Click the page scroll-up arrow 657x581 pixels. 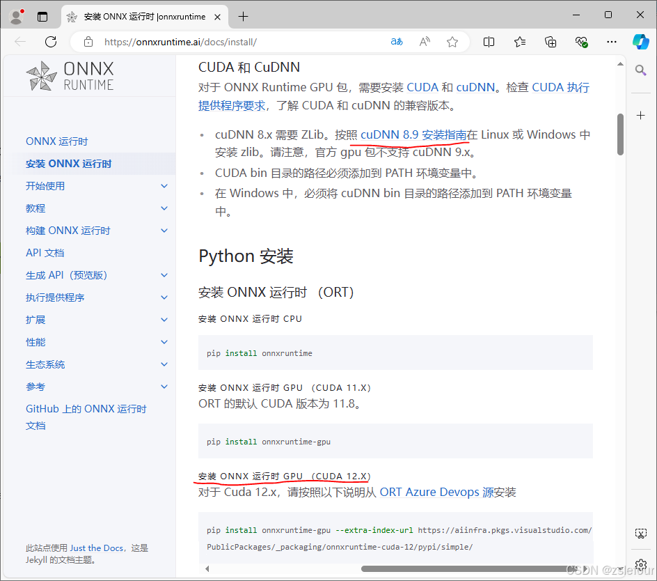[620, 64]
